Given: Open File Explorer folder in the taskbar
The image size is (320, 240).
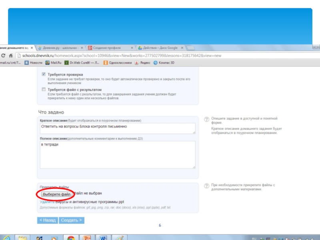Looking at the screenshot, I should click(22, 238).
